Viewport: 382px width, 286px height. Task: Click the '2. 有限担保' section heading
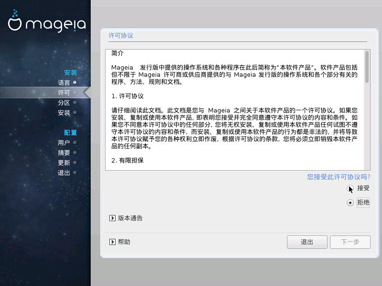[127, 160]
